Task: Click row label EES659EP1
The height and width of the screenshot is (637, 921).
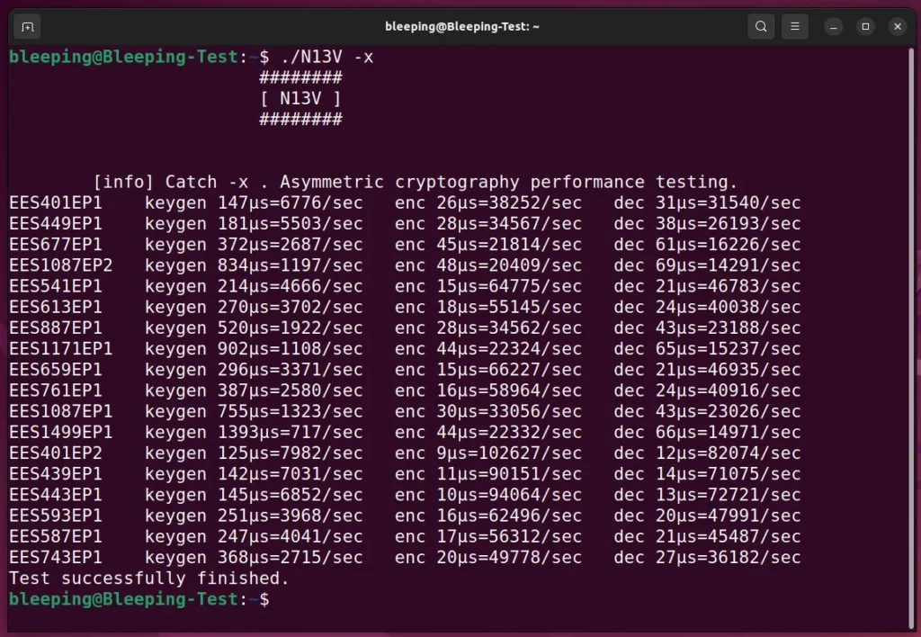Action: pos(55,370)
